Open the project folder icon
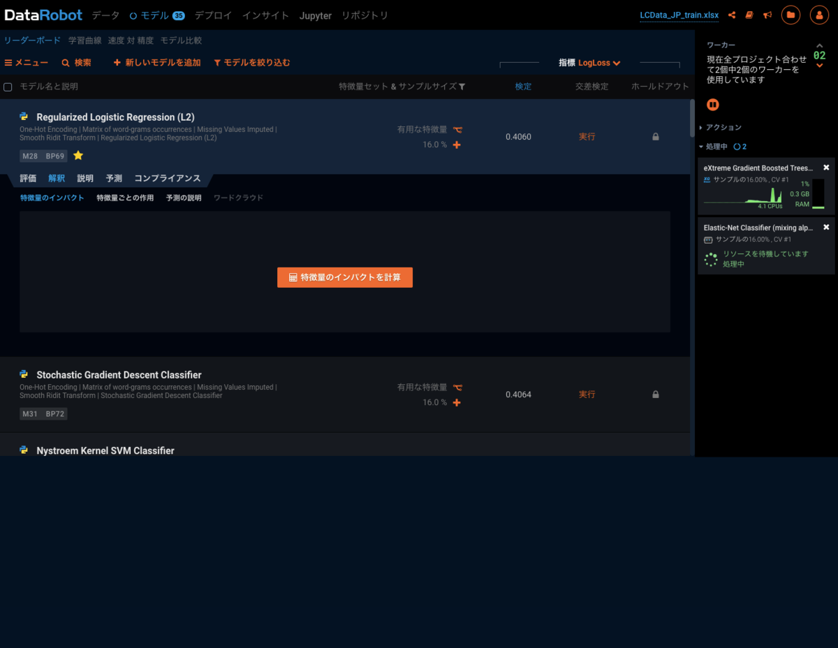Viewport: 838px width, 648px height. [791, 15]
